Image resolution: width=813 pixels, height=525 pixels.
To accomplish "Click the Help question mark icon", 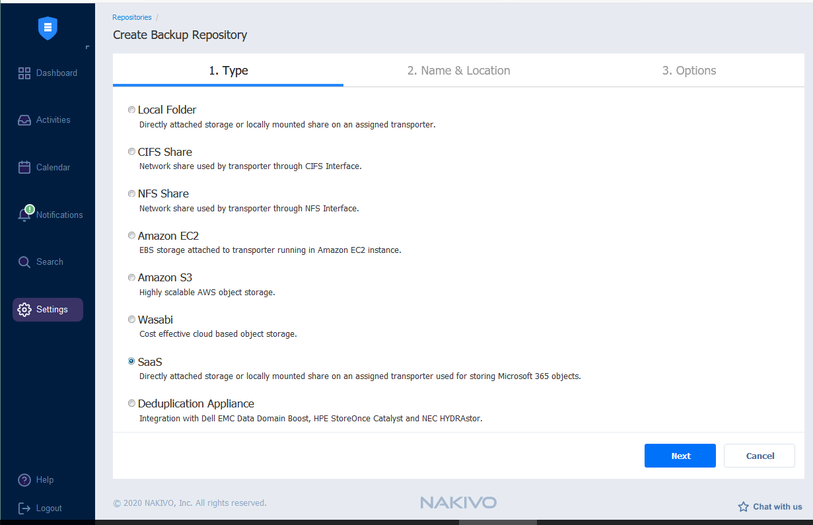I will (24, 480).
